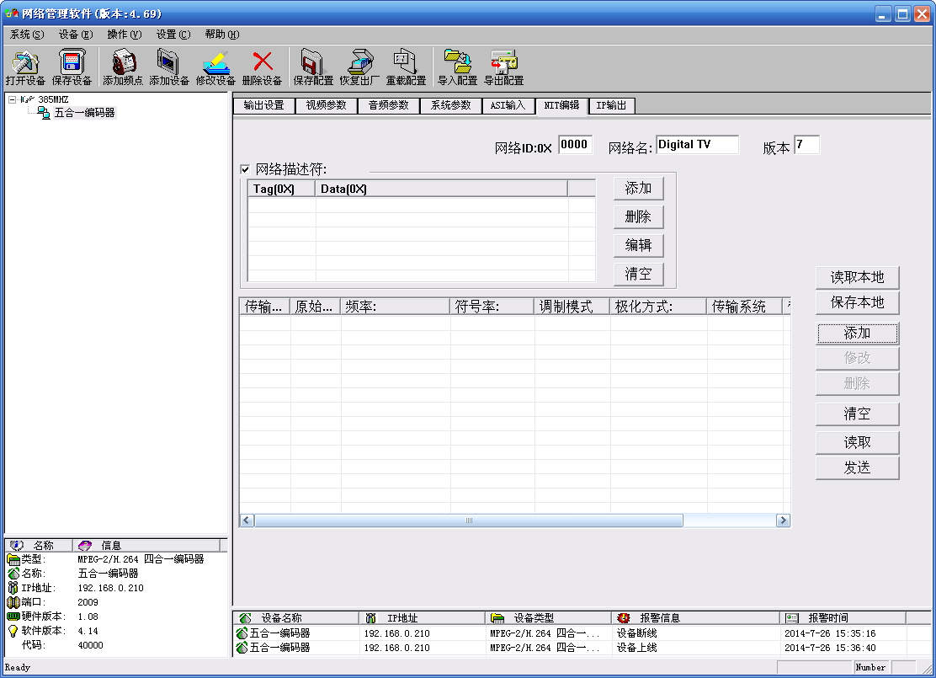Viewport: 936px width, 678px height.
Task: Click the Add Device (添加设备) toolbar icon
Action: pyautogui.click(x=169, y=61)
